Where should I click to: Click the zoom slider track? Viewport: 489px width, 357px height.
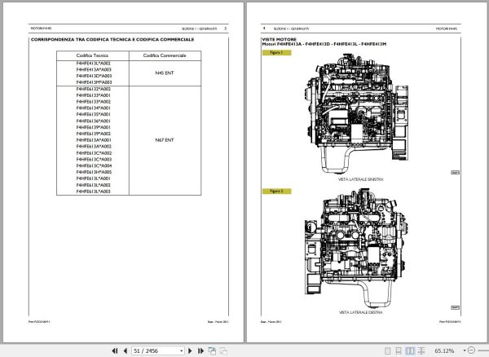tap(482, 350)
